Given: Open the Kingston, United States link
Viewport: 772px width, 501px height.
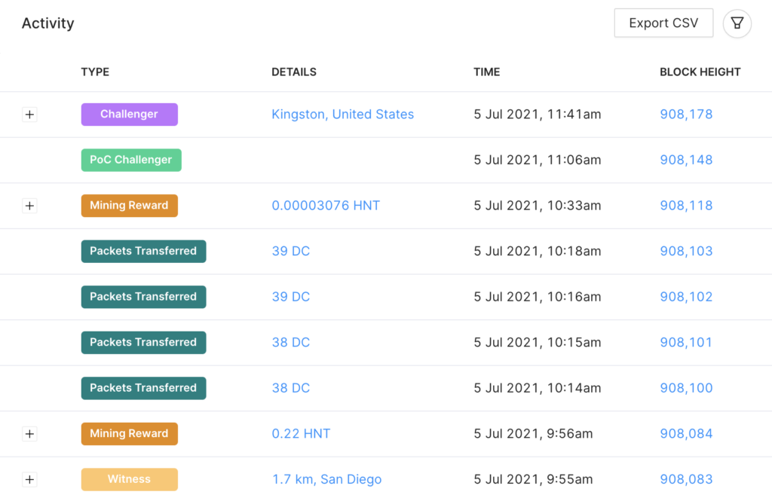Looking at the screenshot, I should [342, 115].
